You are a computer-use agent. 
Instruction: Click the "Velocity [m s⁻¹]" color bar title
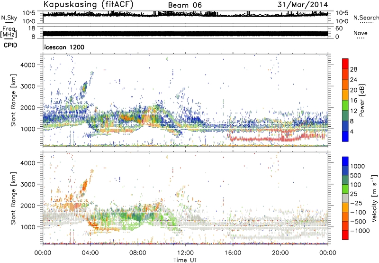pyautogui.click(x=374, y=198)
